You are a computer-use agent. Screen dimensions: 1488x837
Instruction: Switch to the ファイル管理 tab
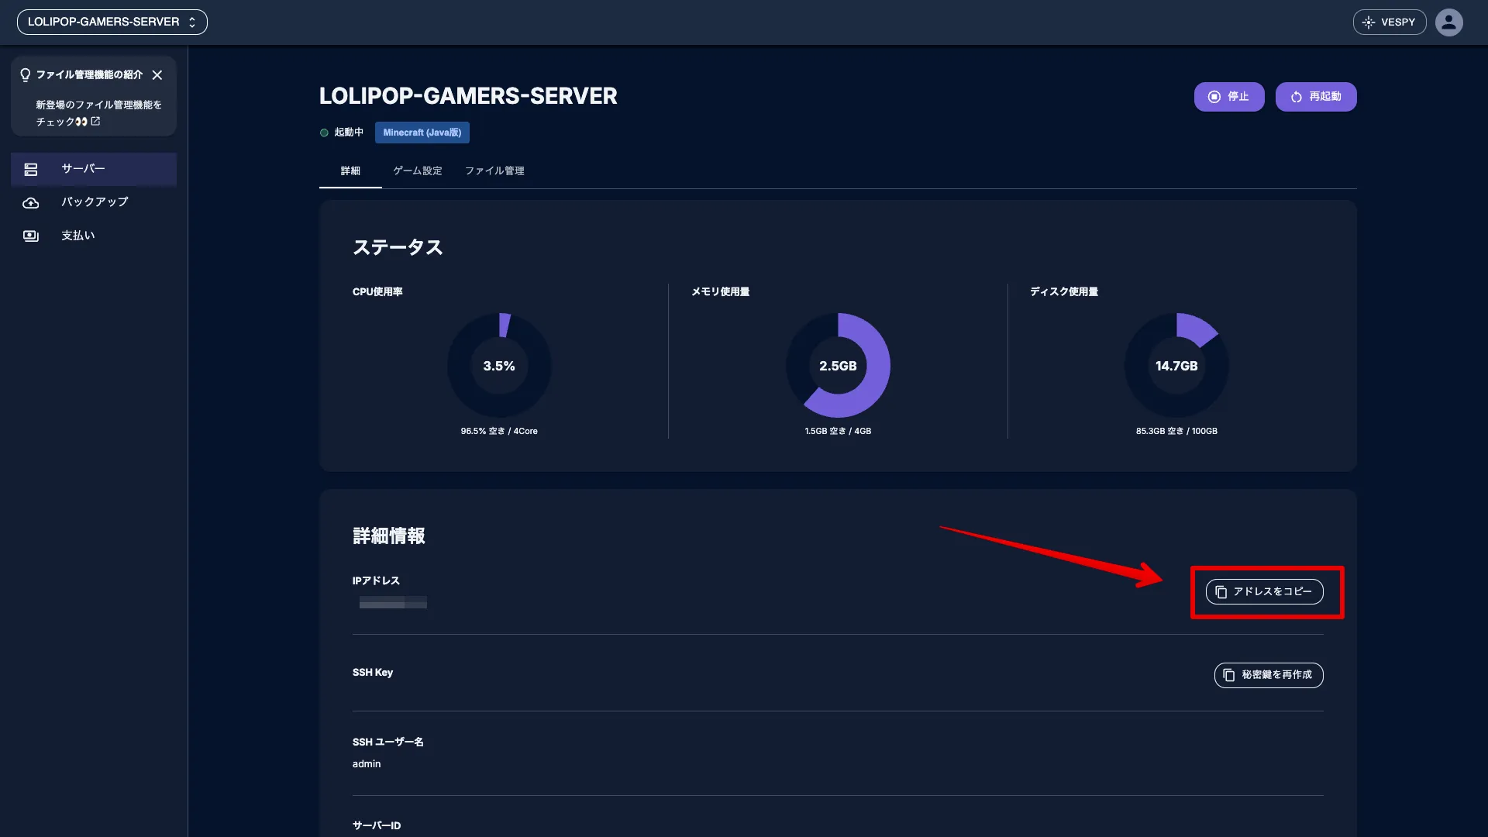click(x=494, y=170)
